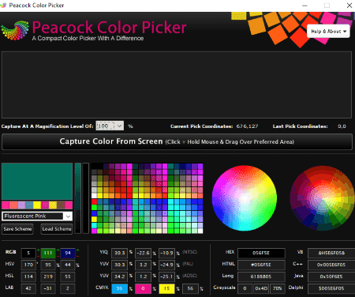
Task: Click the RGB green field showing 111
Action: [x=48, y=253]
